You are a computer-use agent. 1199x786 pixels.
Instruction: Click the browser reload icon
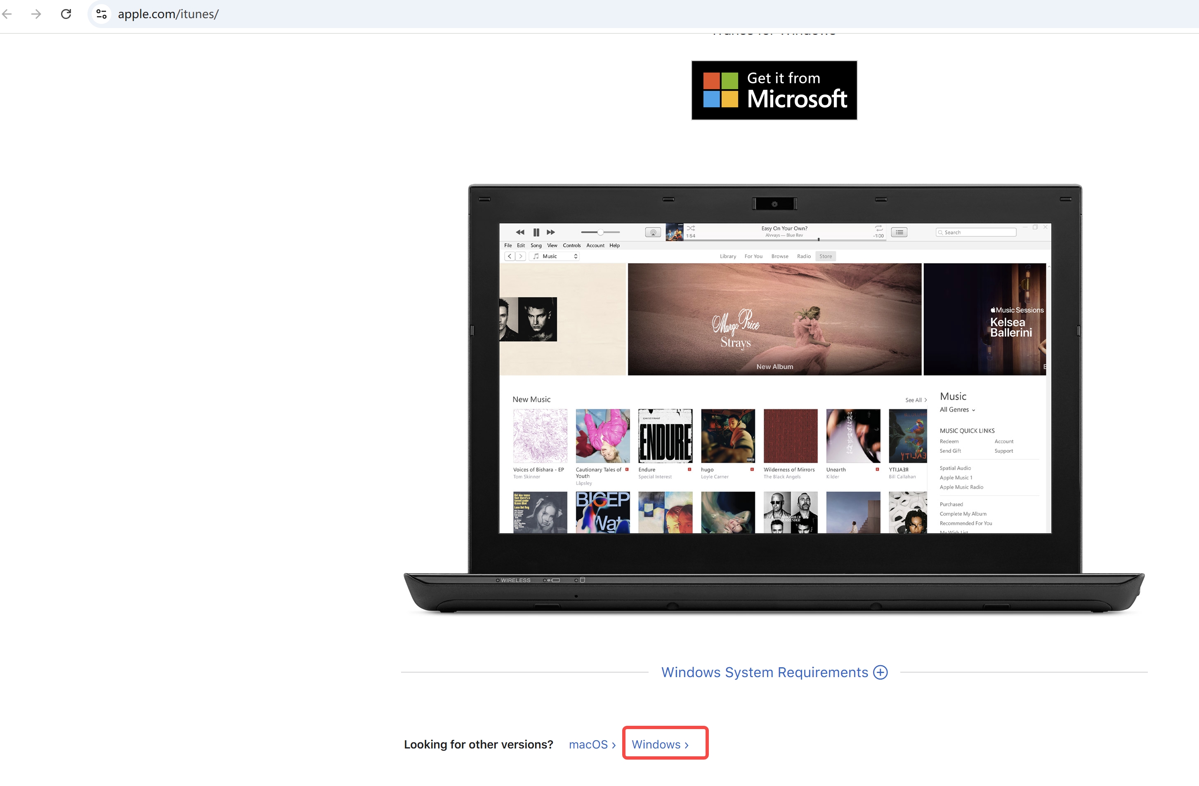coord(66,14)
